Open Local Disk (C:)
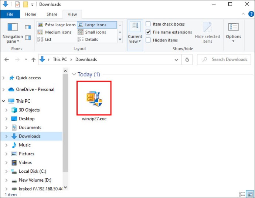This screenshot has height=198, width=255. click(33, 171)
